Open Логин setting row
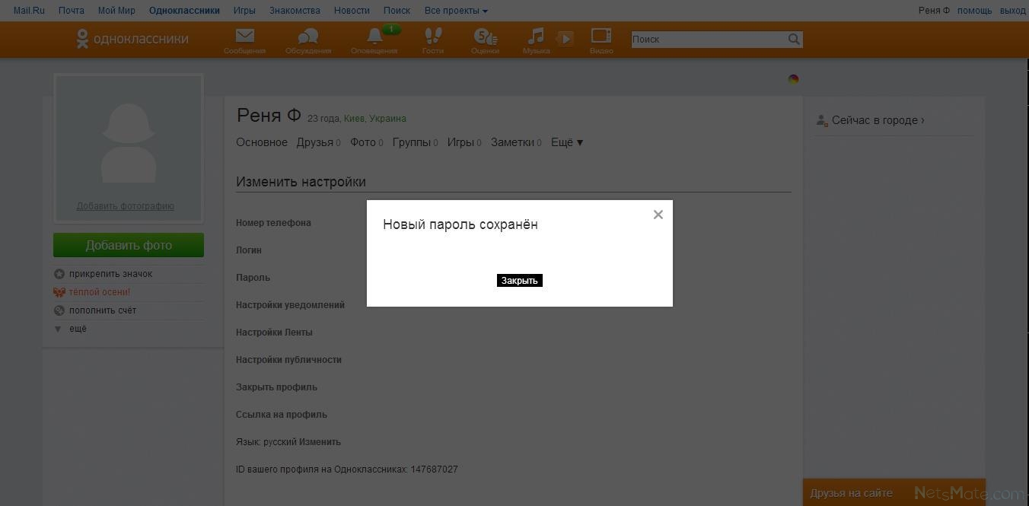 coord(249,250)
